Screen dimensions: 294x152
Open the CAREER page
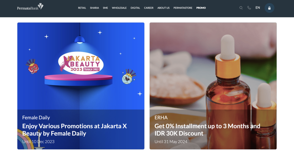click(149, 8)
